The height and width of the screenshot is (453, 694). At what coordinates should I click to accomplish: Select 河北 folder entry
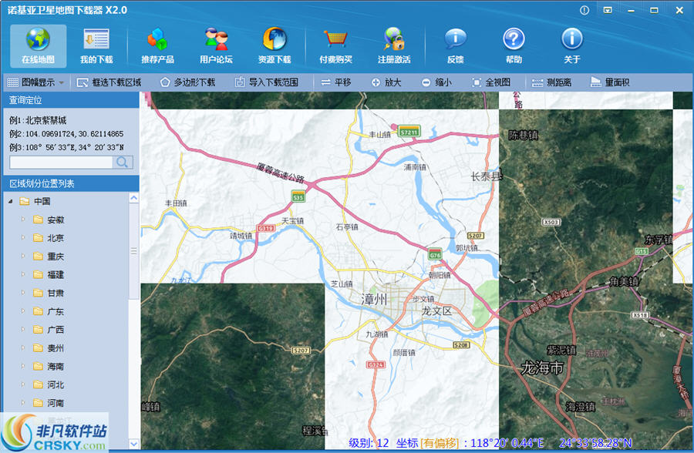point(49,385)
